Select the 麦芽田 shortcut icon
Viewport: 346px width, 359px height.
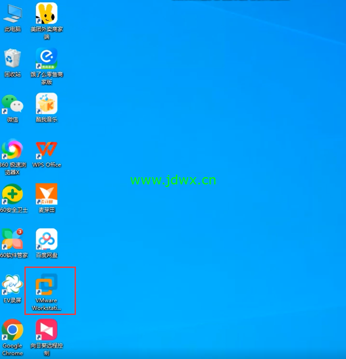[x=47, y=194]
